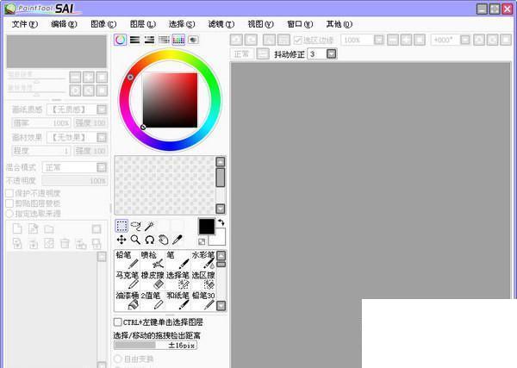This screenshot has width=517, height=368.
Task: Select the eyedropper color picker tool
Action: [177, 240]
